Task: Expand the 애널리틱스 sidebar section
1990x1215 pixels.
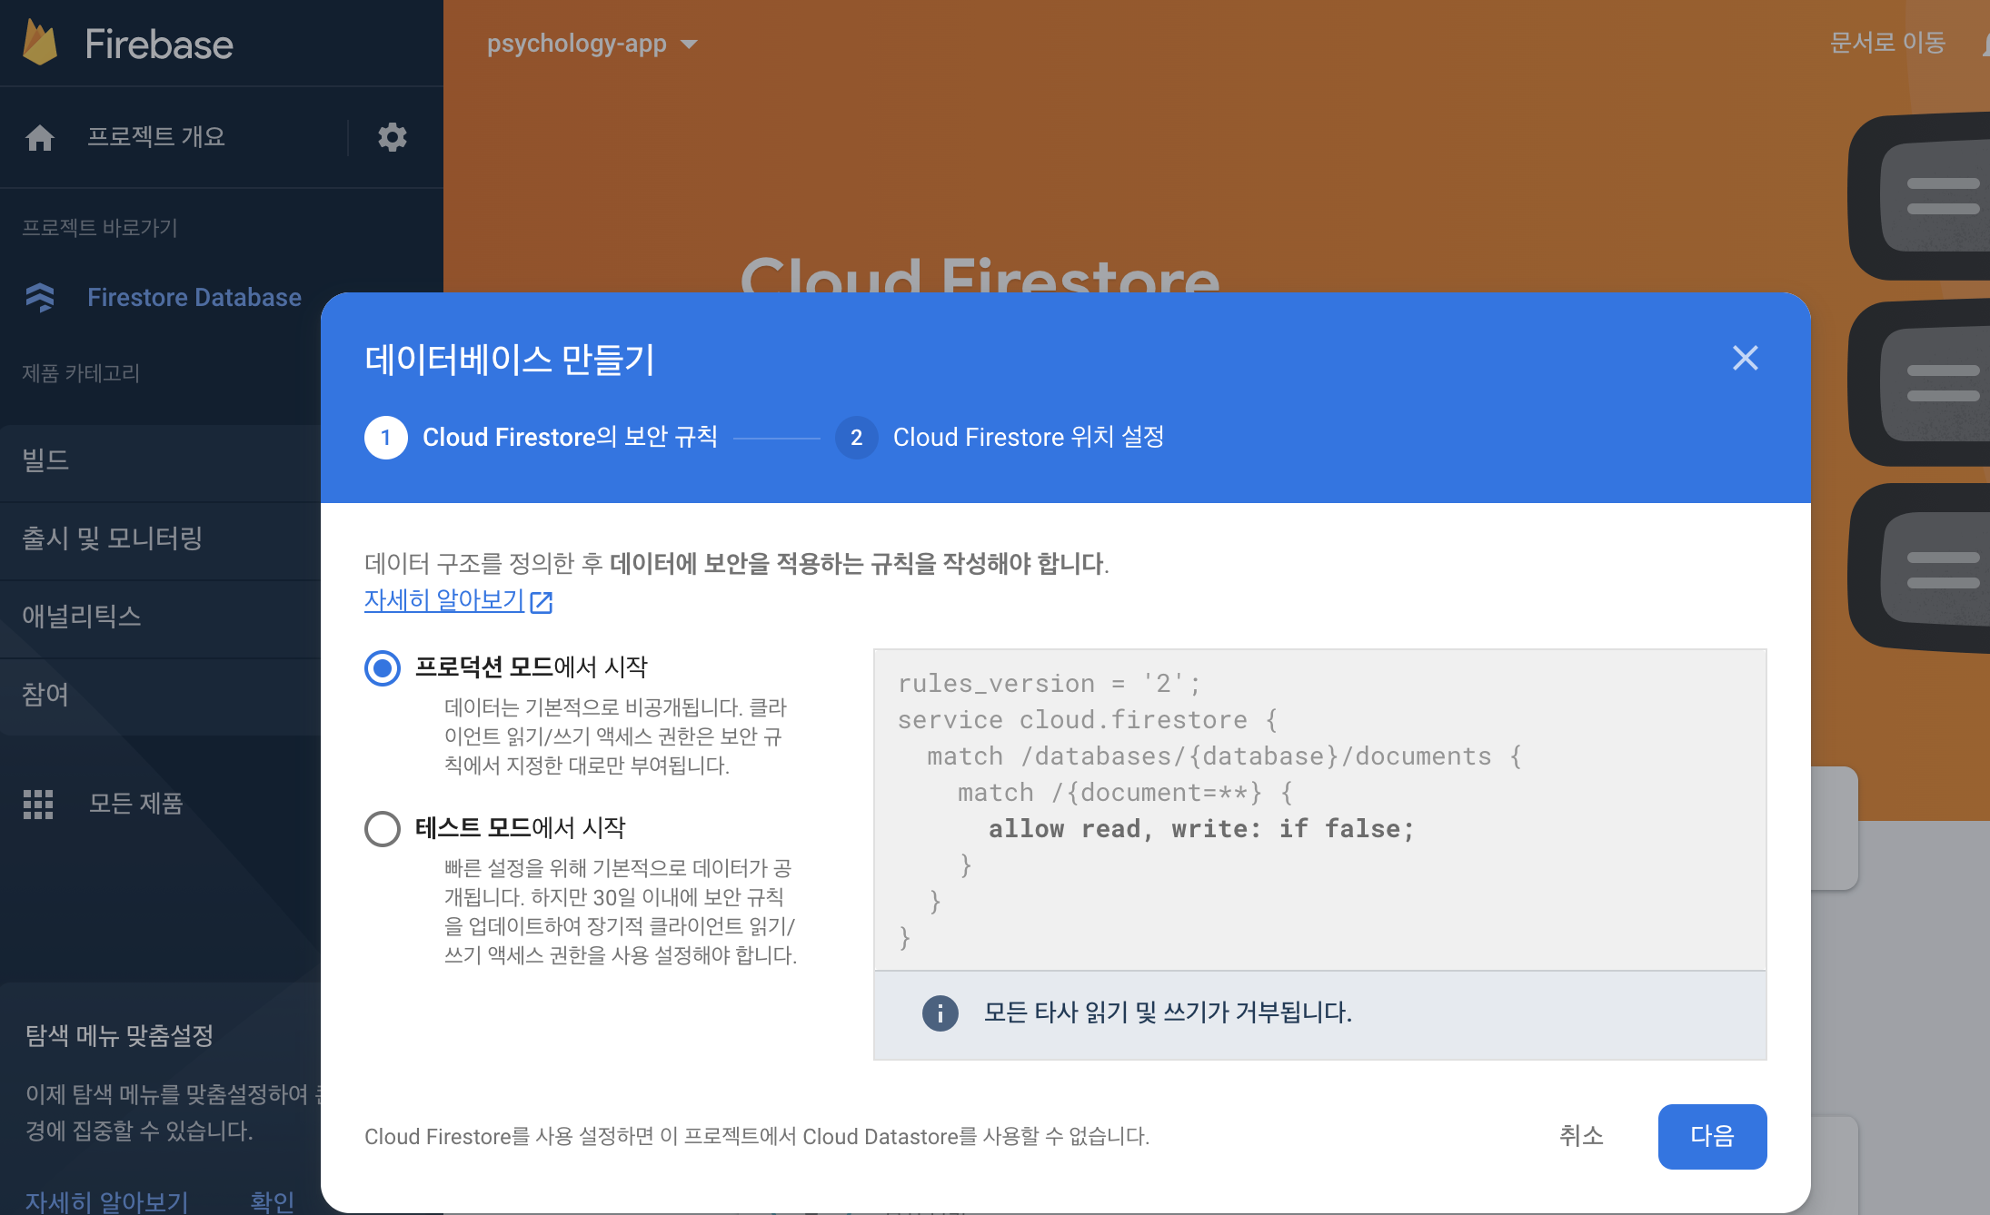Action: click(x=82, y=617)
